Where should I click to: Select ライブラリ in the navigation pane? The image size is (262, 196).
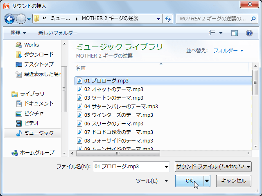coord(32,94)
